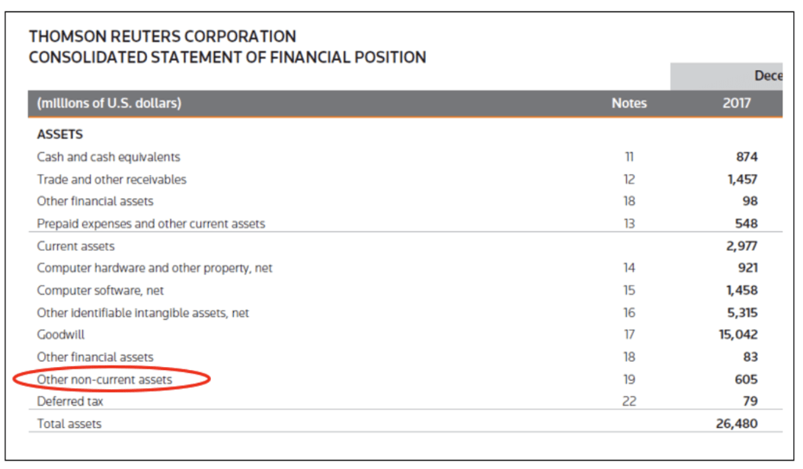Click note number 19 reference
Image resolution: width=803 pixels, height=469 pixels.
tap(629, 379)
